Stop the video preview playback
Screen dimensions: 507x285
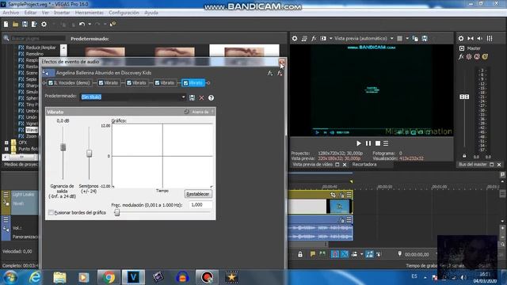pos(377,143)
